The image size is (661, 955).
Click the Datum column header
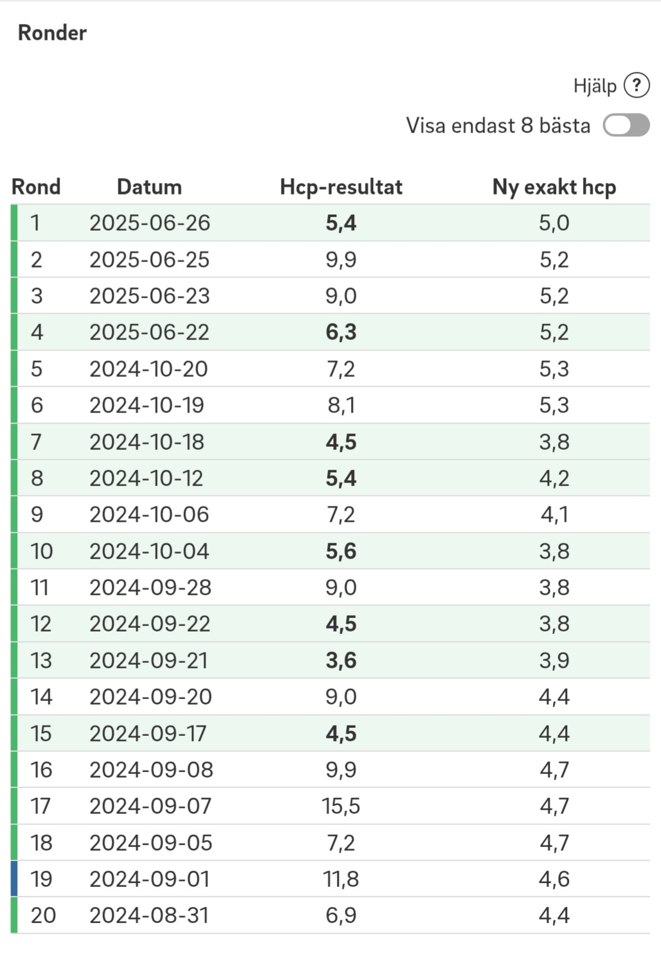pos(149,187)
